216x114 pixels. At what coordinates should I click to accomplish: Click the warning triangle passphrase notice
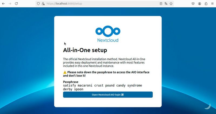[x=106, y=74]
